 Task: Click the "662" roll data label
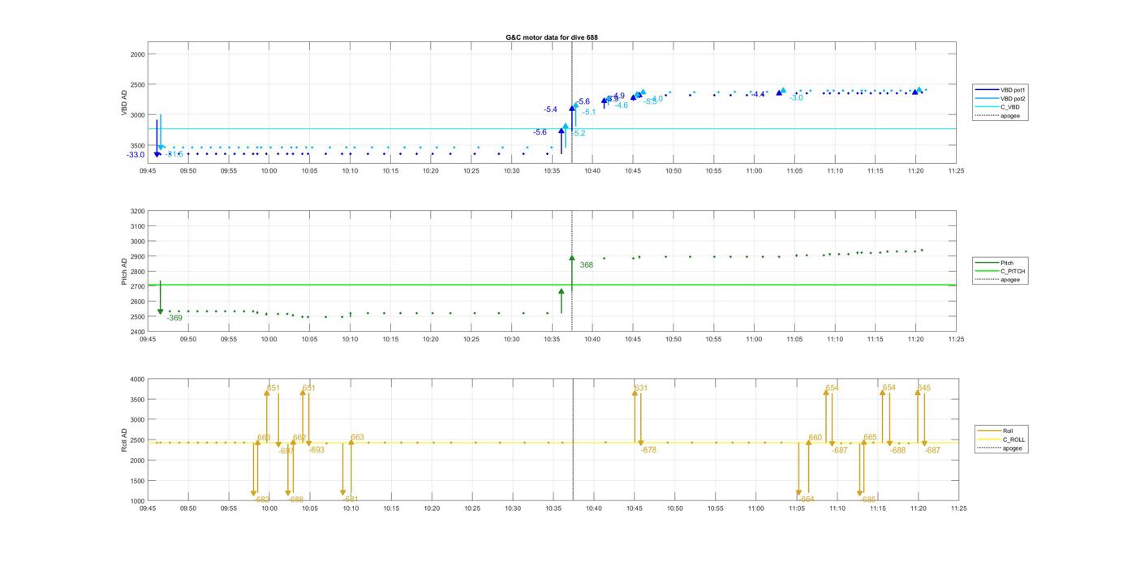point(299,437)
